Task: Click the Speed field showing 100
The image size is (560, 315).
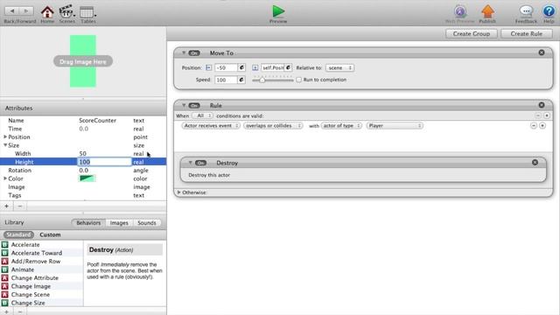Action: (226, 80)
